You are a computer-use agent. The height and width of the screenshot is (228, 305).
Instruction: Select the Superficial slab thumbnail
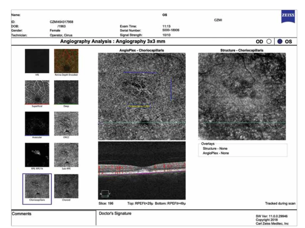click(x=37, y=92)
